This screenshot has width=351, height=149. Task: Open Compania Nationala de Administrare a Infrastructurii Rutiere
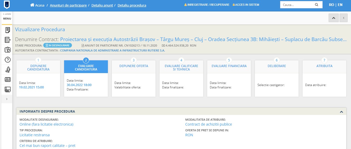(x=113, y=50)
